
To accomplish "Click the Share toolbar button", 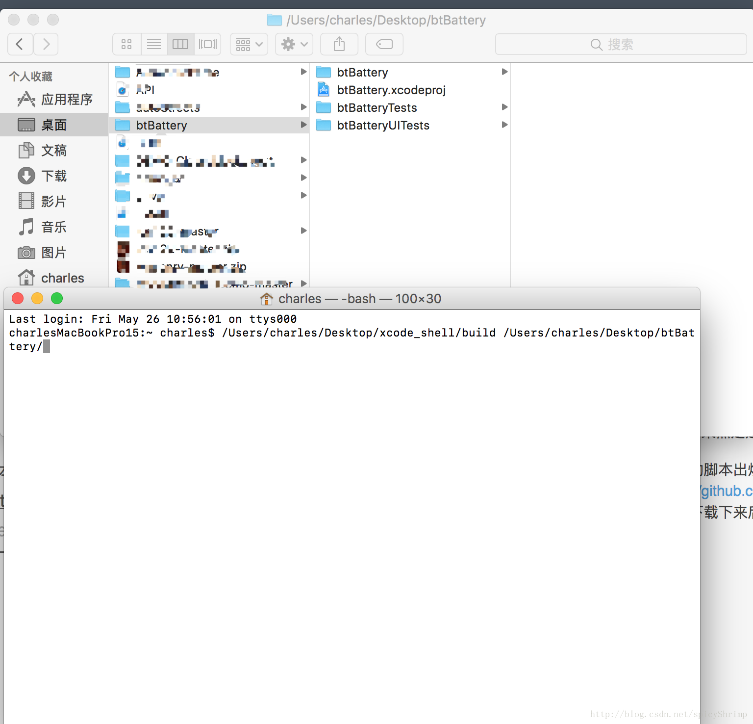I will (x=339, y=44).
